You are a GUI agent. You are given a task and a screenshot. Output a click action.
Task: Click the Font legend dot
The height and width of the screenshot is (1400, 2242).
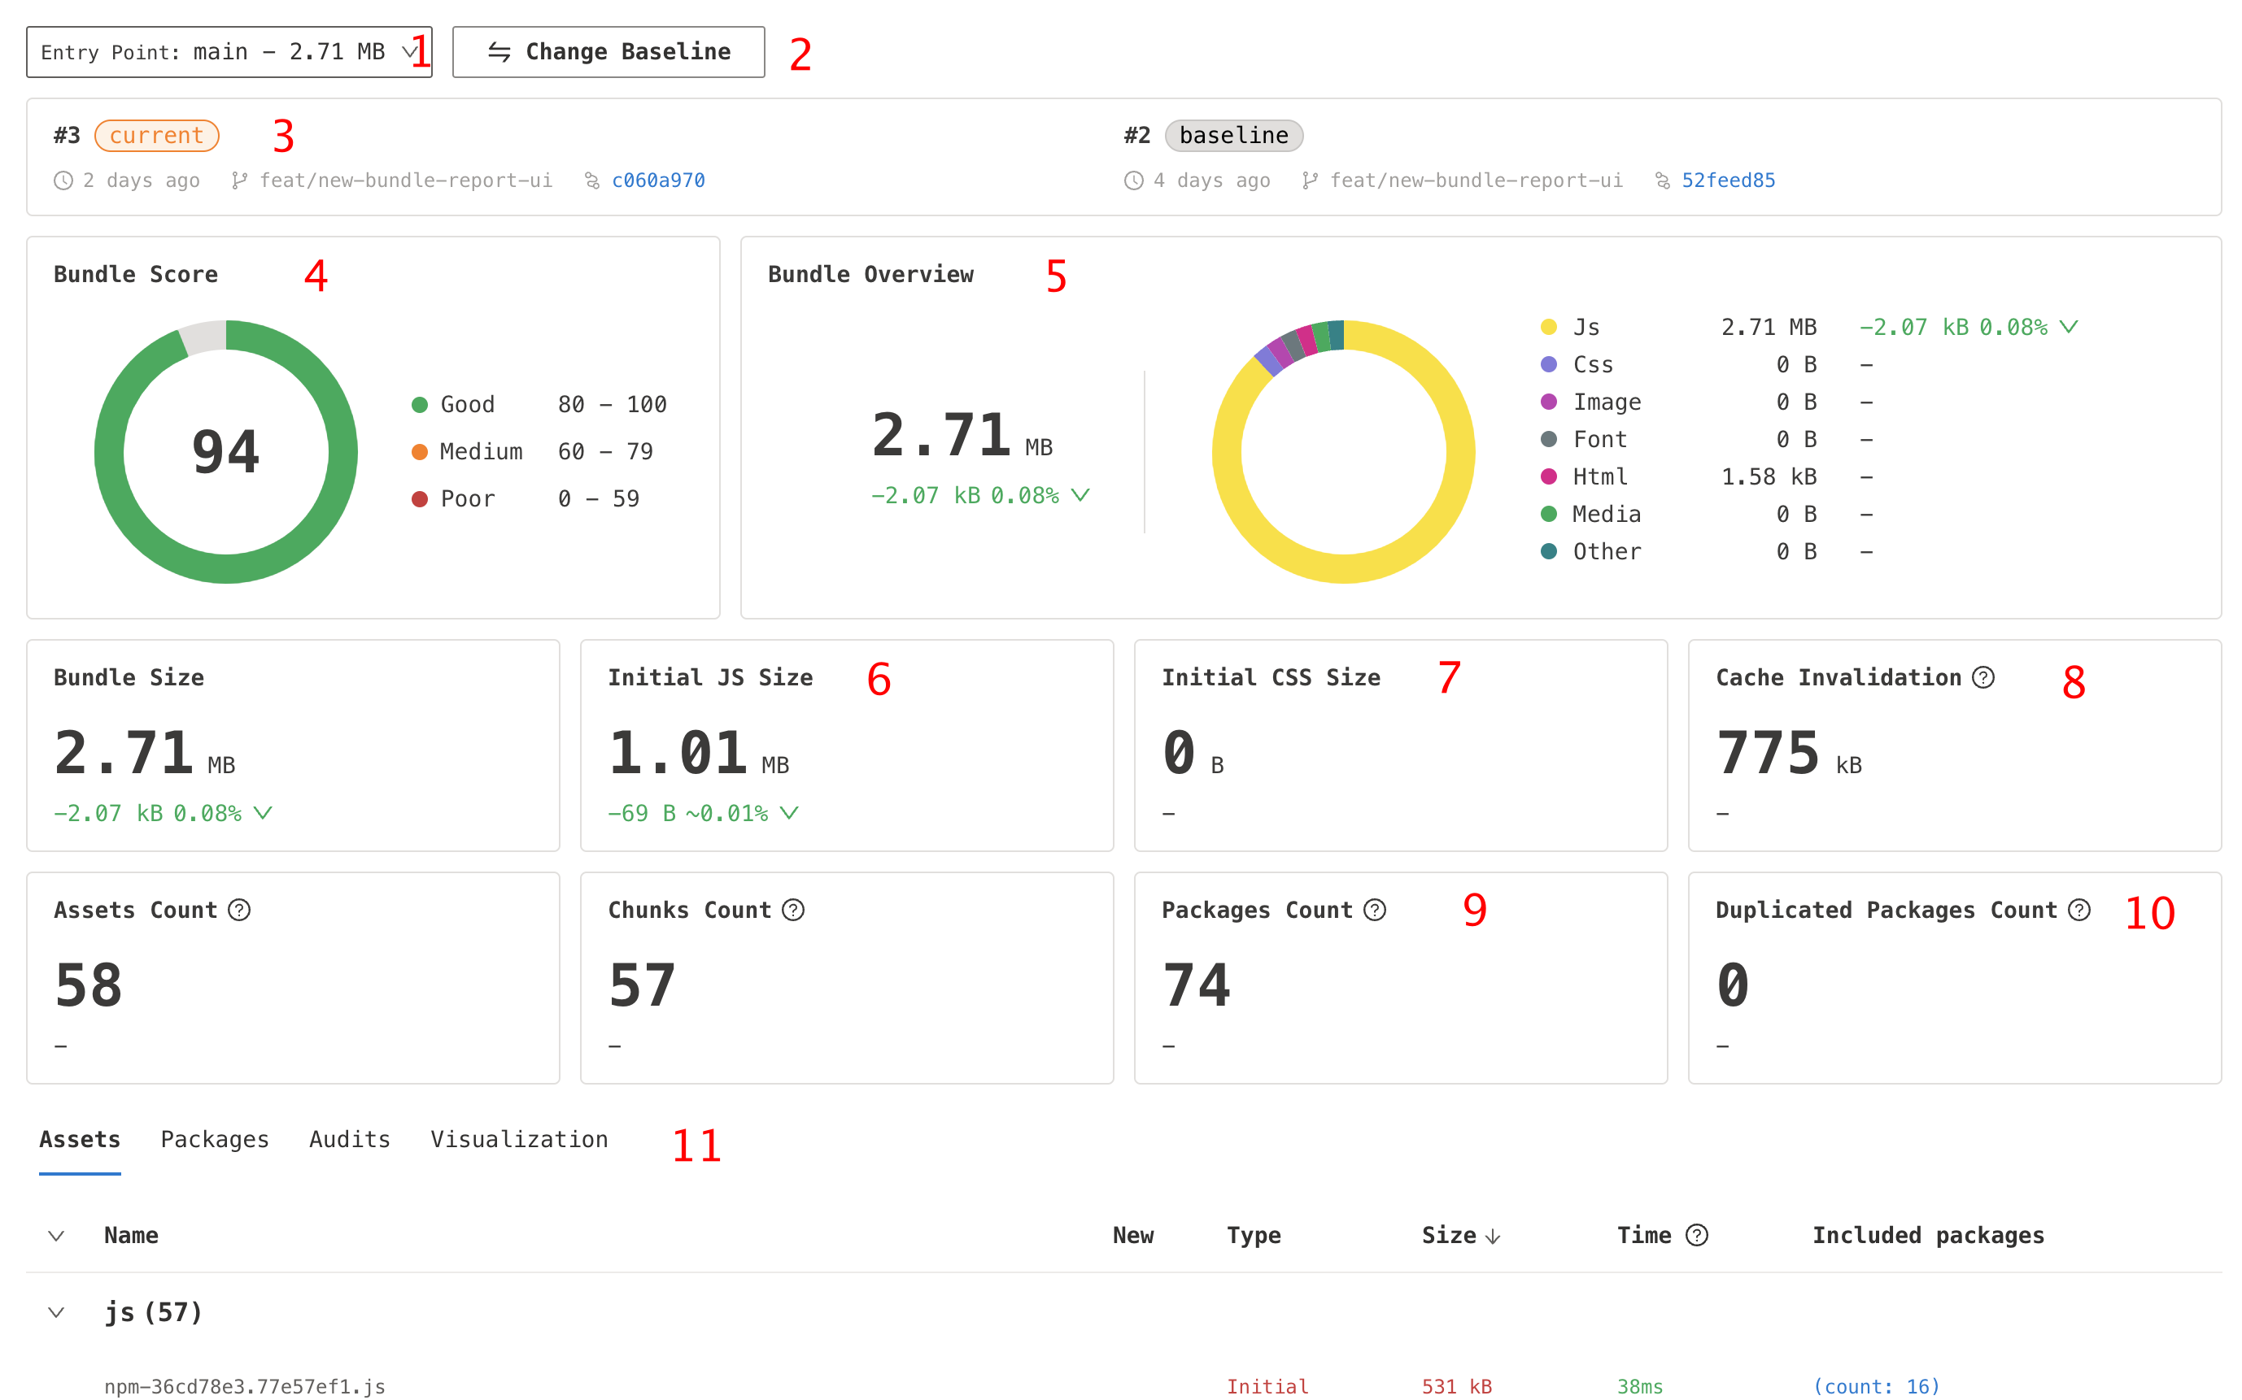click(x=1549, y=439)
